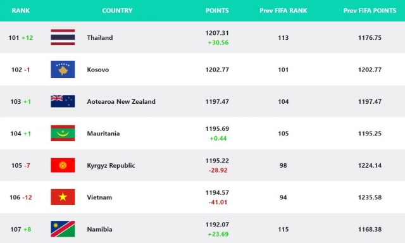Select Thailand's 1207.31 points value
This screenshot has height=243, width=405.
click(217, 33)
